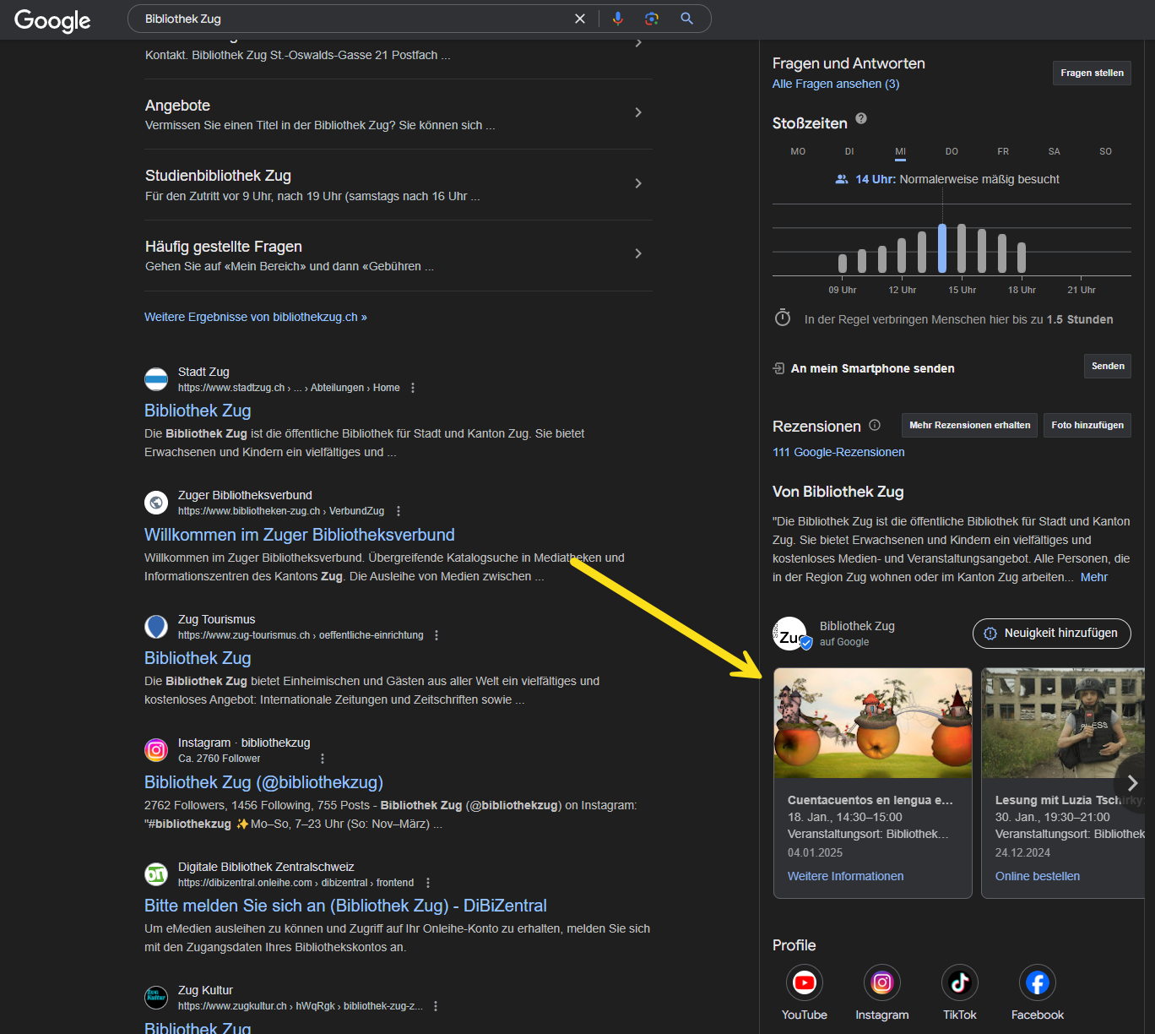This screenshot has width=1155, height=1034.
Task: Click Mehr Rezensionen erhalten button
Action: [970, 425]
